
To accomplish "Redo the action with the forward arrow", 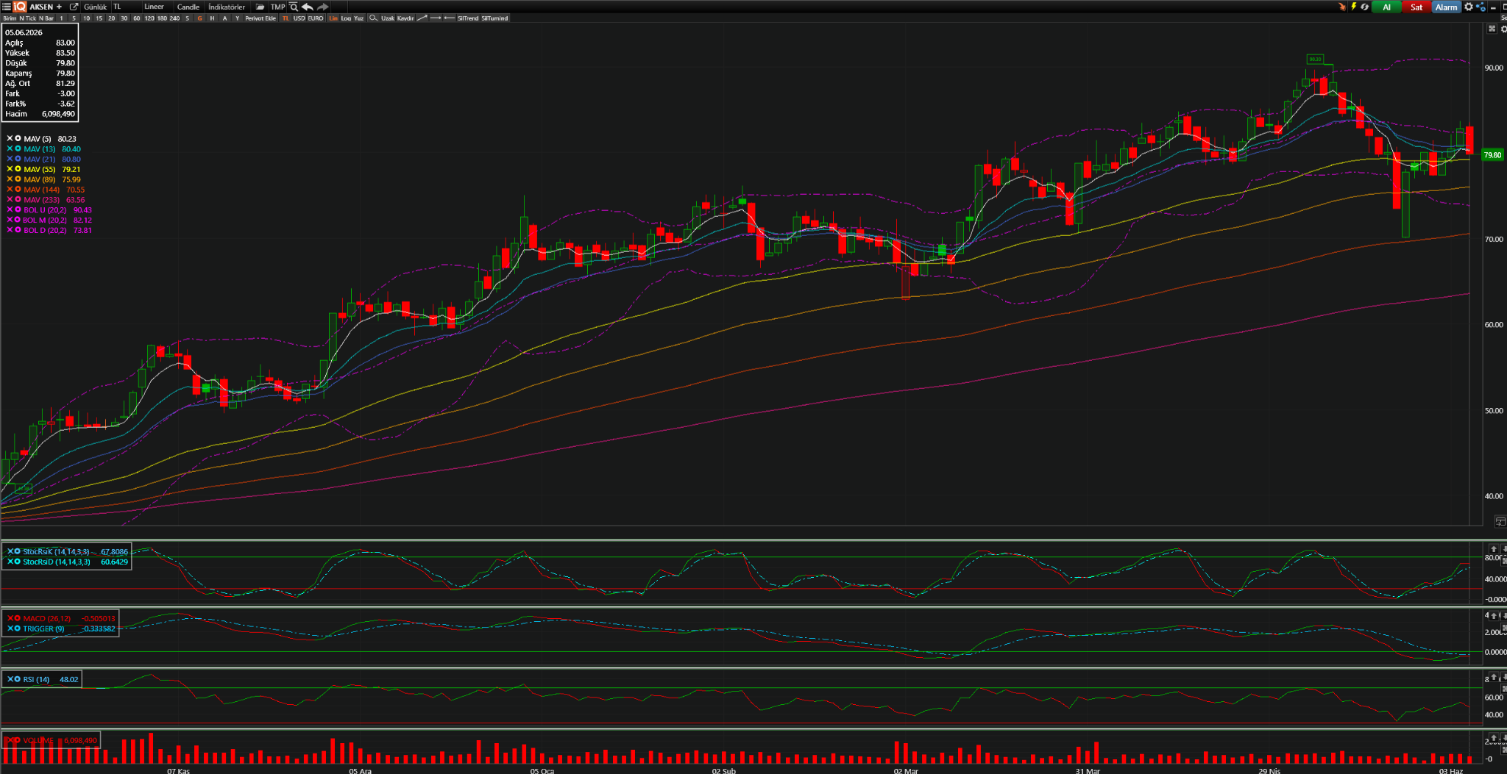I will coord(322,7).
